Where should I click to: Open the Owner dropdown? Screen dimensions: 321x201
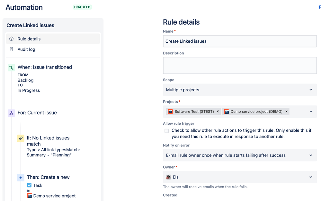click(240, 177)
